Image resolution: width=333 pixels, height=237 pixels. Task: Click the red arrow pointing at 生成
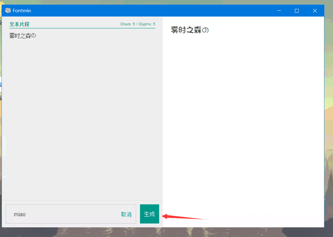click(x=183, y=217)
